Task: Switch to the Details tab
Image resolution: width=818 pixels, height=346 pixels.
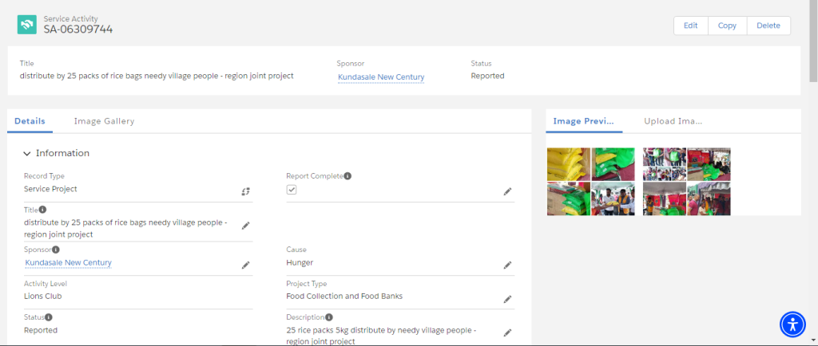Action: click(x=30, y=121)
